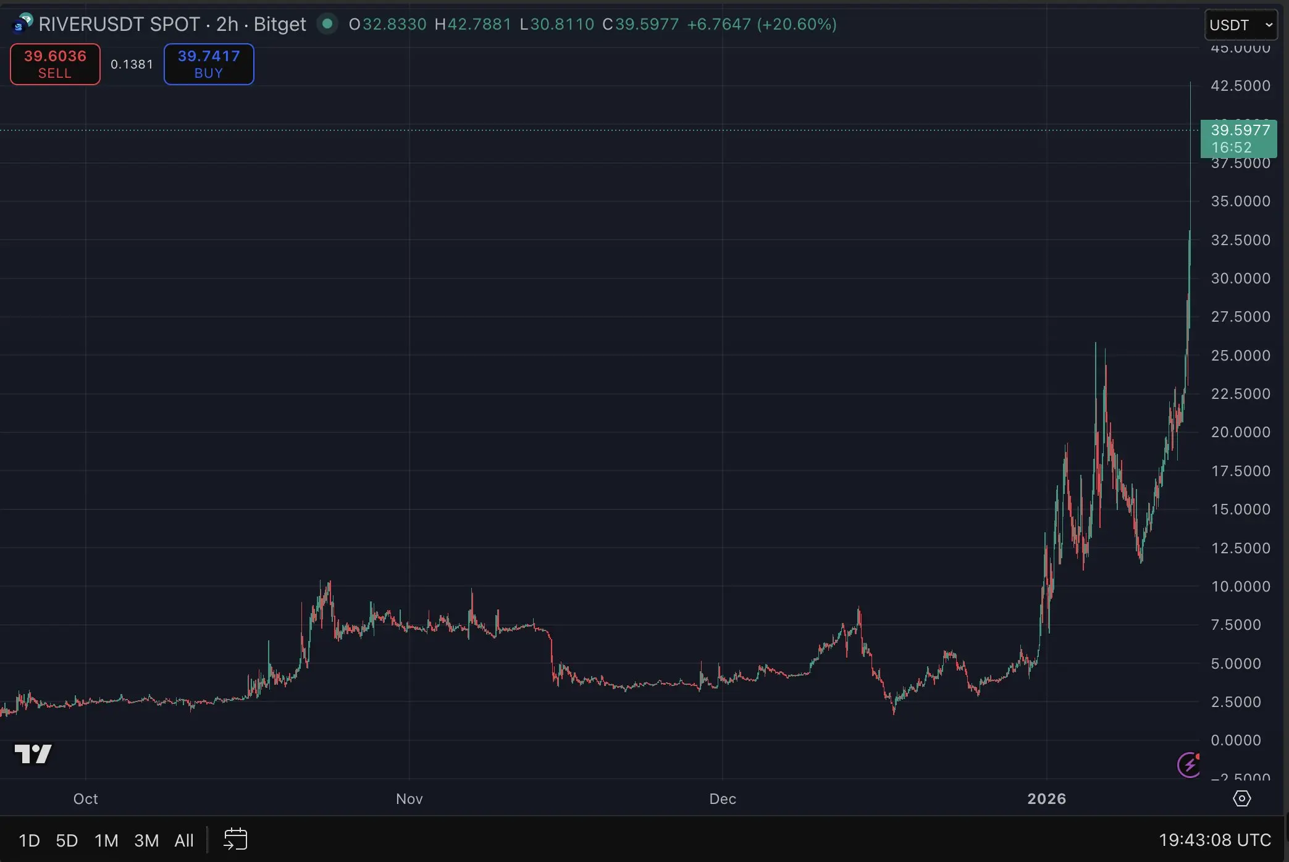Show the All time range
Image resolution: width=1289 pixels, height=862 pixels.
(184, 840)
